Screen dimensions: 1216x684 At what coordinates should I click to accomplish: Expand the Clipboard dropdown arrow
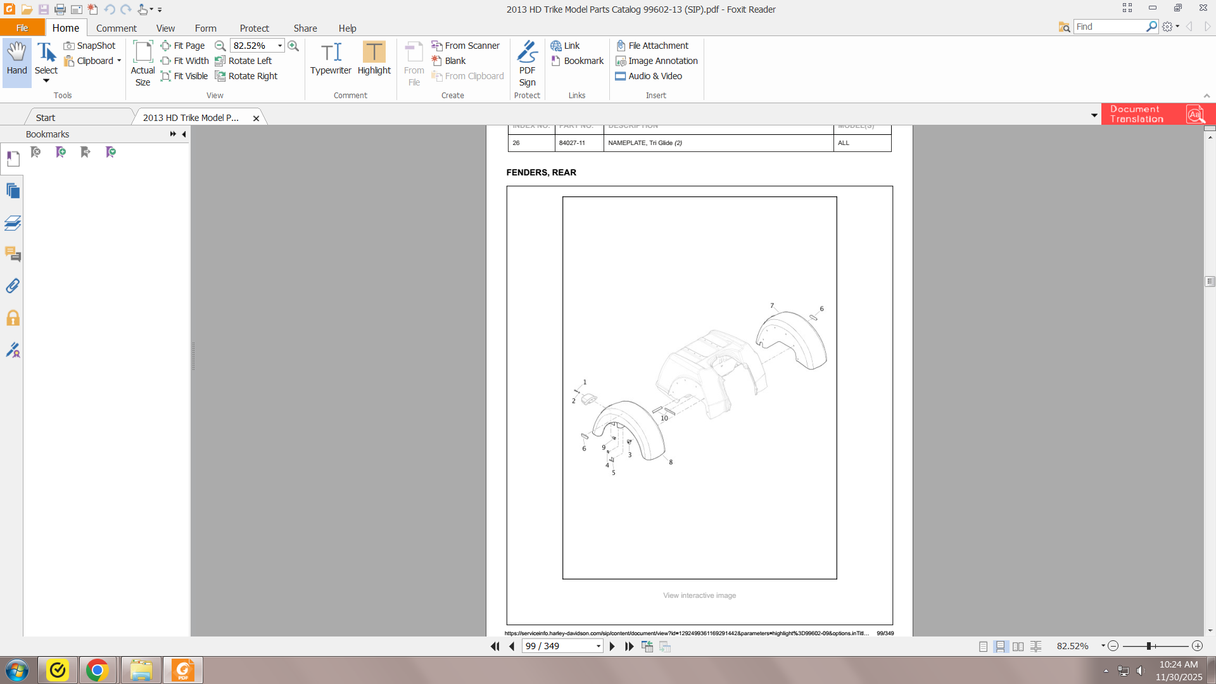tap(119, 61)
